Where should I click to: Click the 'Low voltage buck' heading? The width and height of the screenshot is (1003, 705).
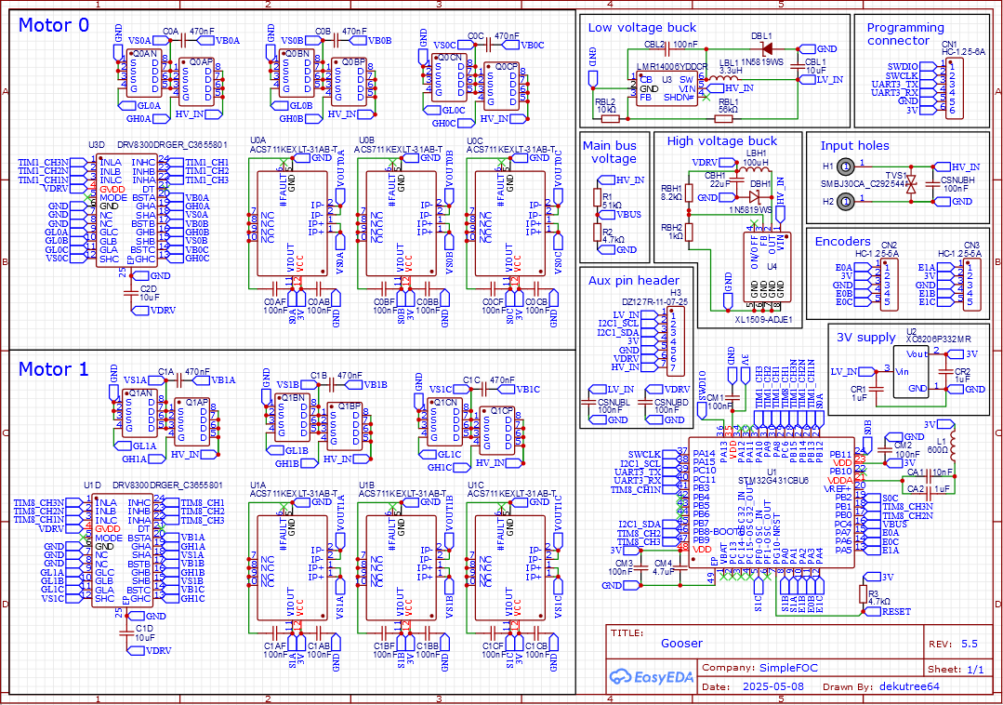[x=641, y=28]
